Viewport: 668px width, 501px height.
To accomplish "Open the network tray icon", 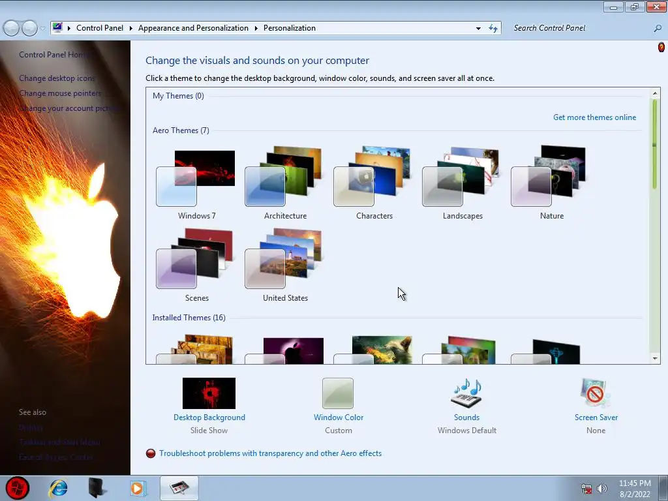I will point(586,489).
